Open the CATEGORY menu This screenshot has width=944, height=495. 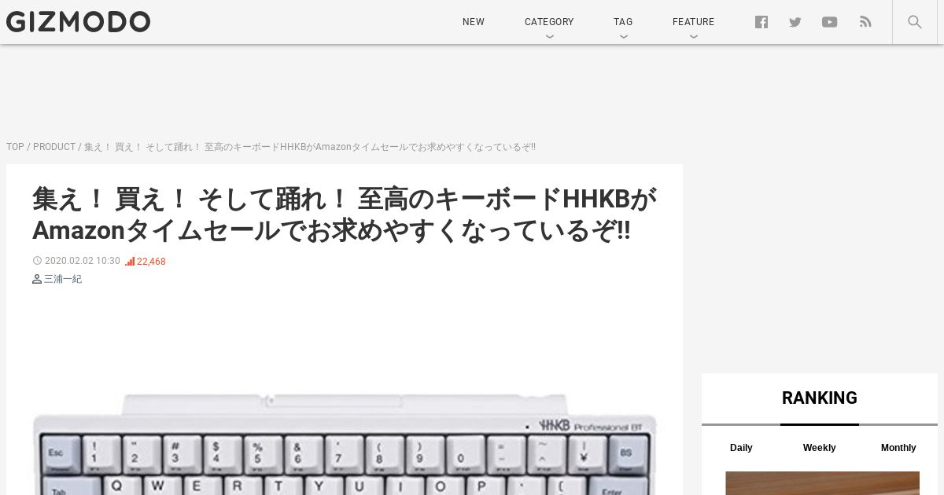549,22
